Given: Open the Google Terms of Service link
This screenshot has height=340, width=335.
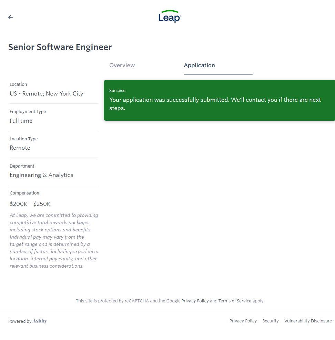Looking at the screenshot, I should pyautogui.click(x=235, y=301).
